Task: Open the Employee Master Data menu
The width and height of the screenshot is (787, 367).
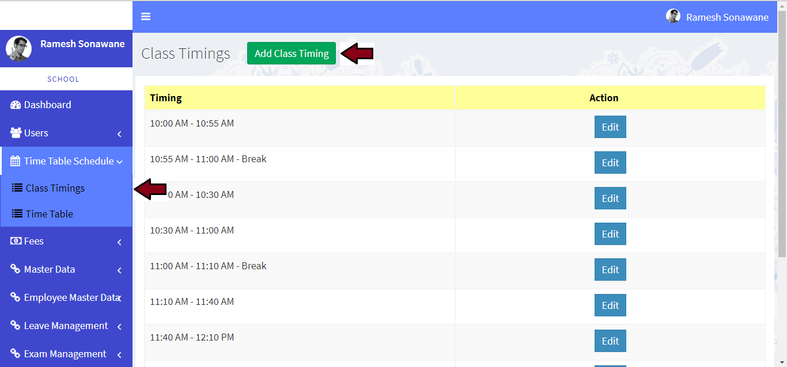Action: point(70,297)
